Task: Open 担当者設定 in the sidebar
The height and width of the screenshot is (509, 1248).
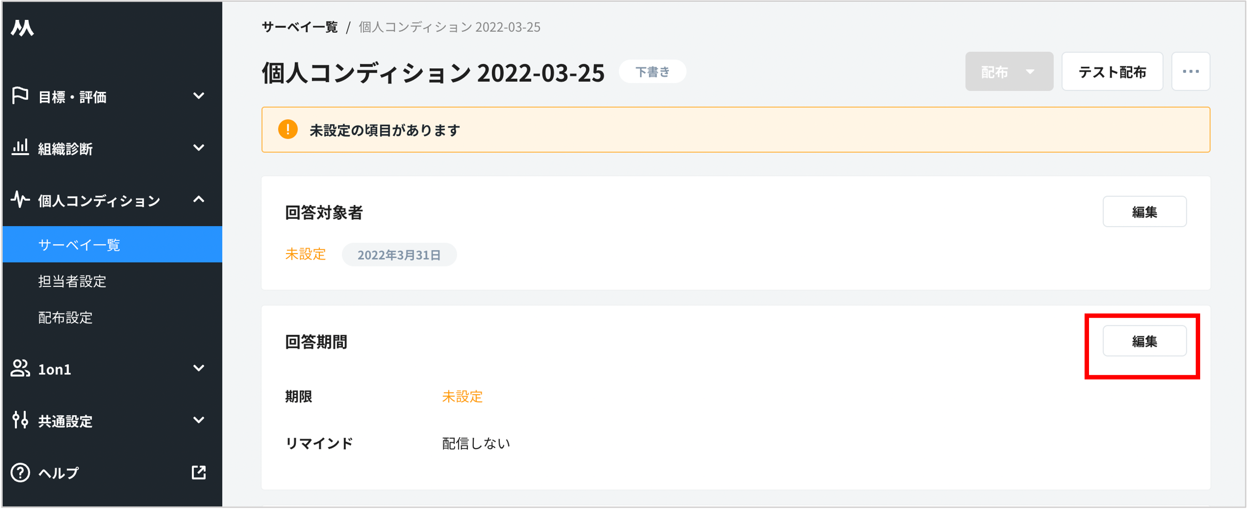Action: coord(72,281)
